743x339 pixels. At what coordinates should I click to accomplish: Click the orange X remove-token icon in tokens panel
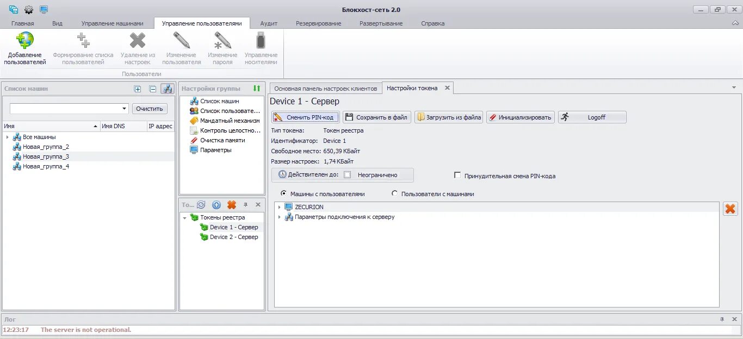coord(231,205)
